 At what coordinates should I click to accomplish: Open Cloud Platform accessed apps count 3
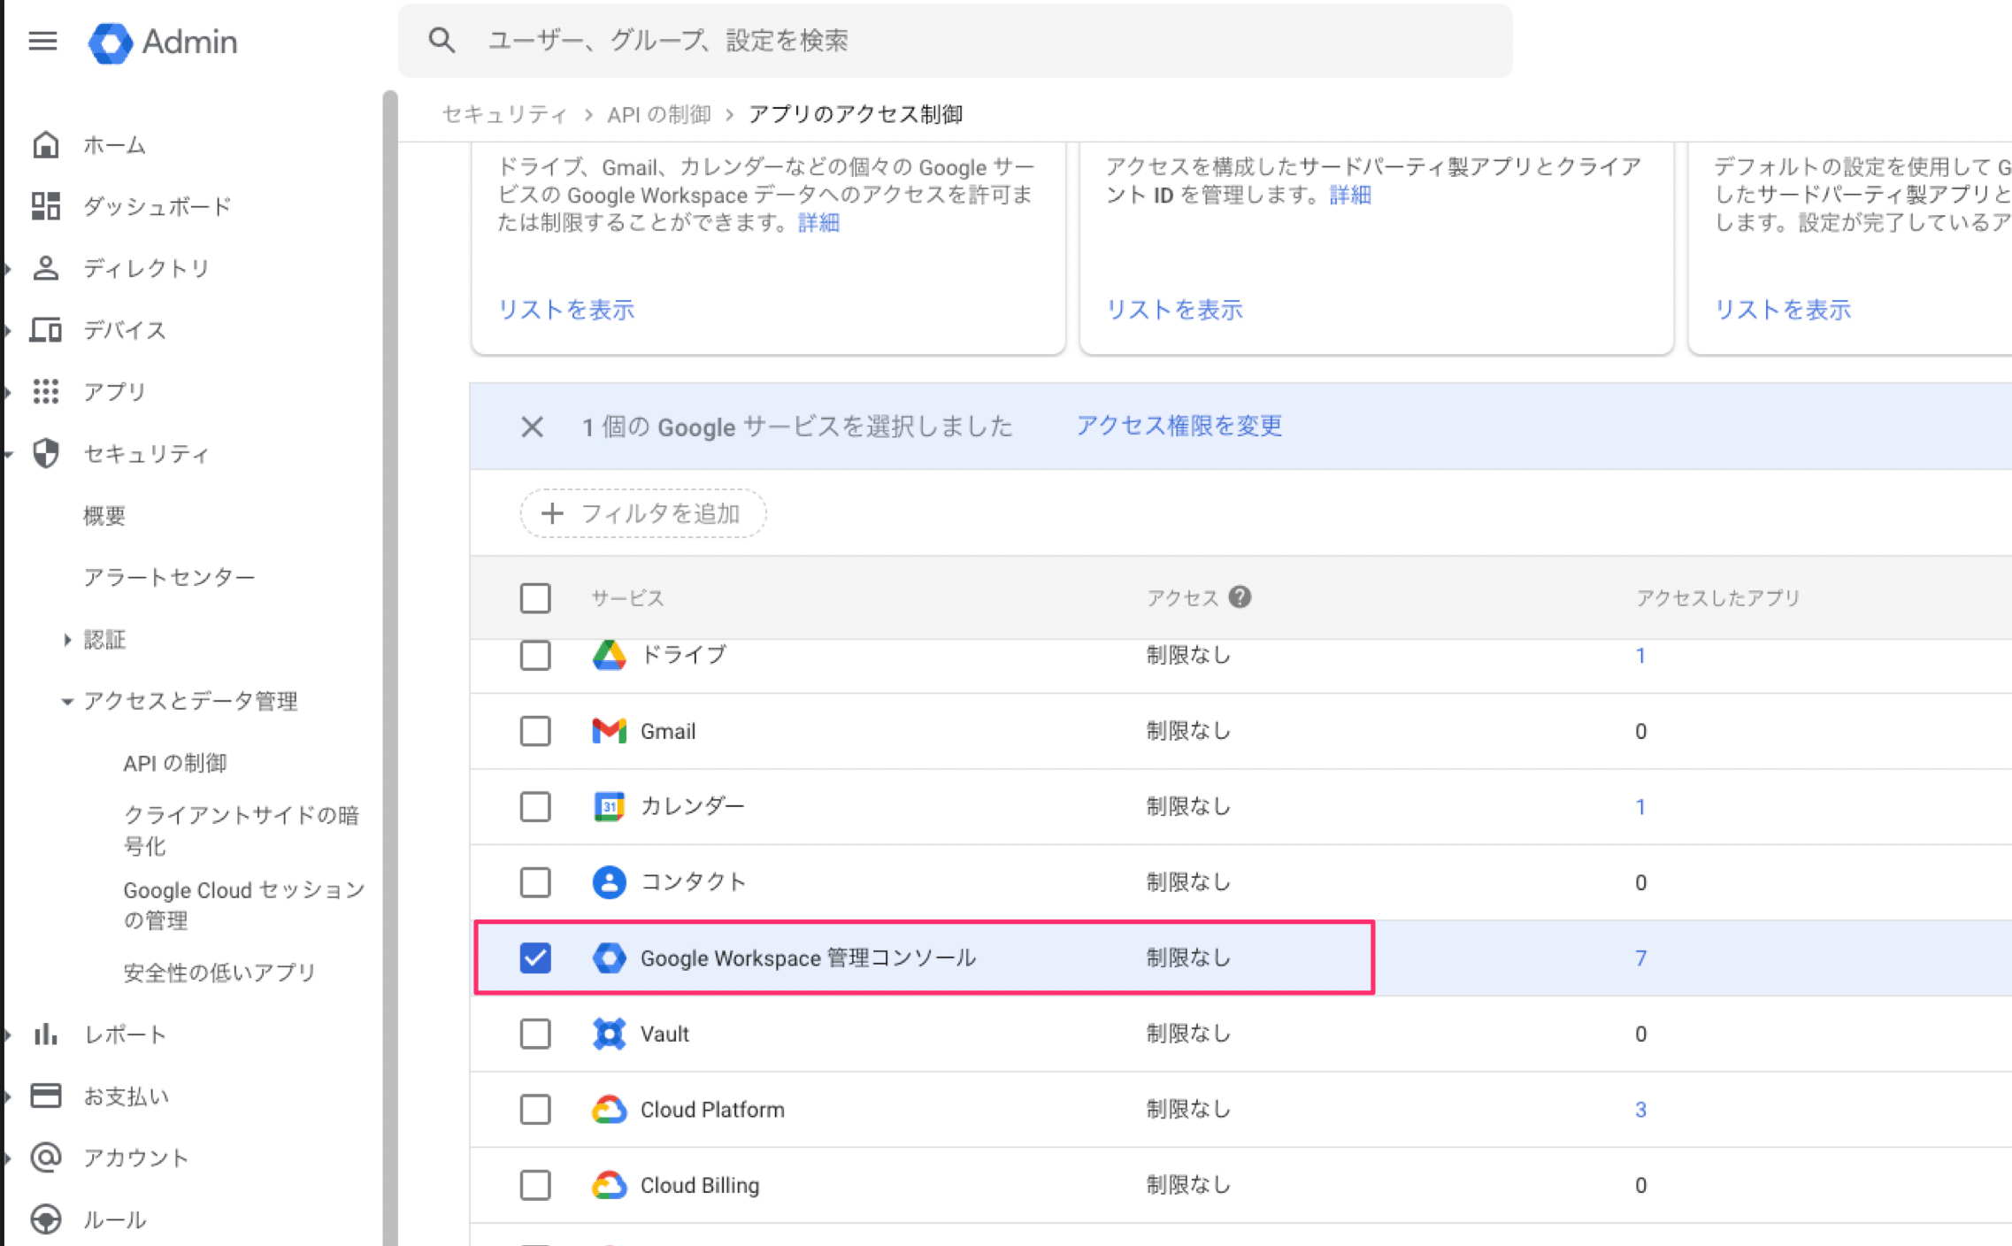click(1640, 1109)
